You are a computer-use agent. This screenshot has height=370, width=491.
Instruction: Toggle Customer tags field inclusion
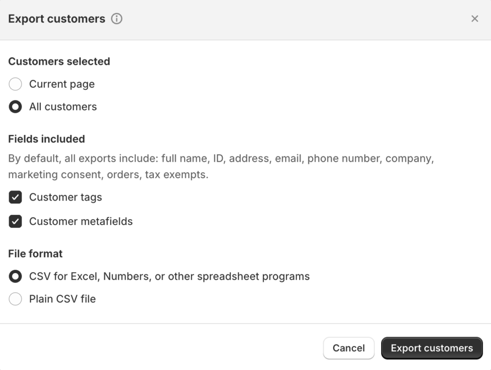coord(15,197)
